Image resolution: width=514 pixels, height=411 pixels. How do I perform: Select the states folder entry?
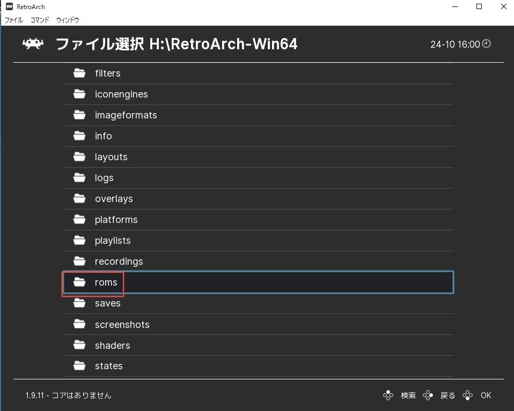tap(259, 366)
